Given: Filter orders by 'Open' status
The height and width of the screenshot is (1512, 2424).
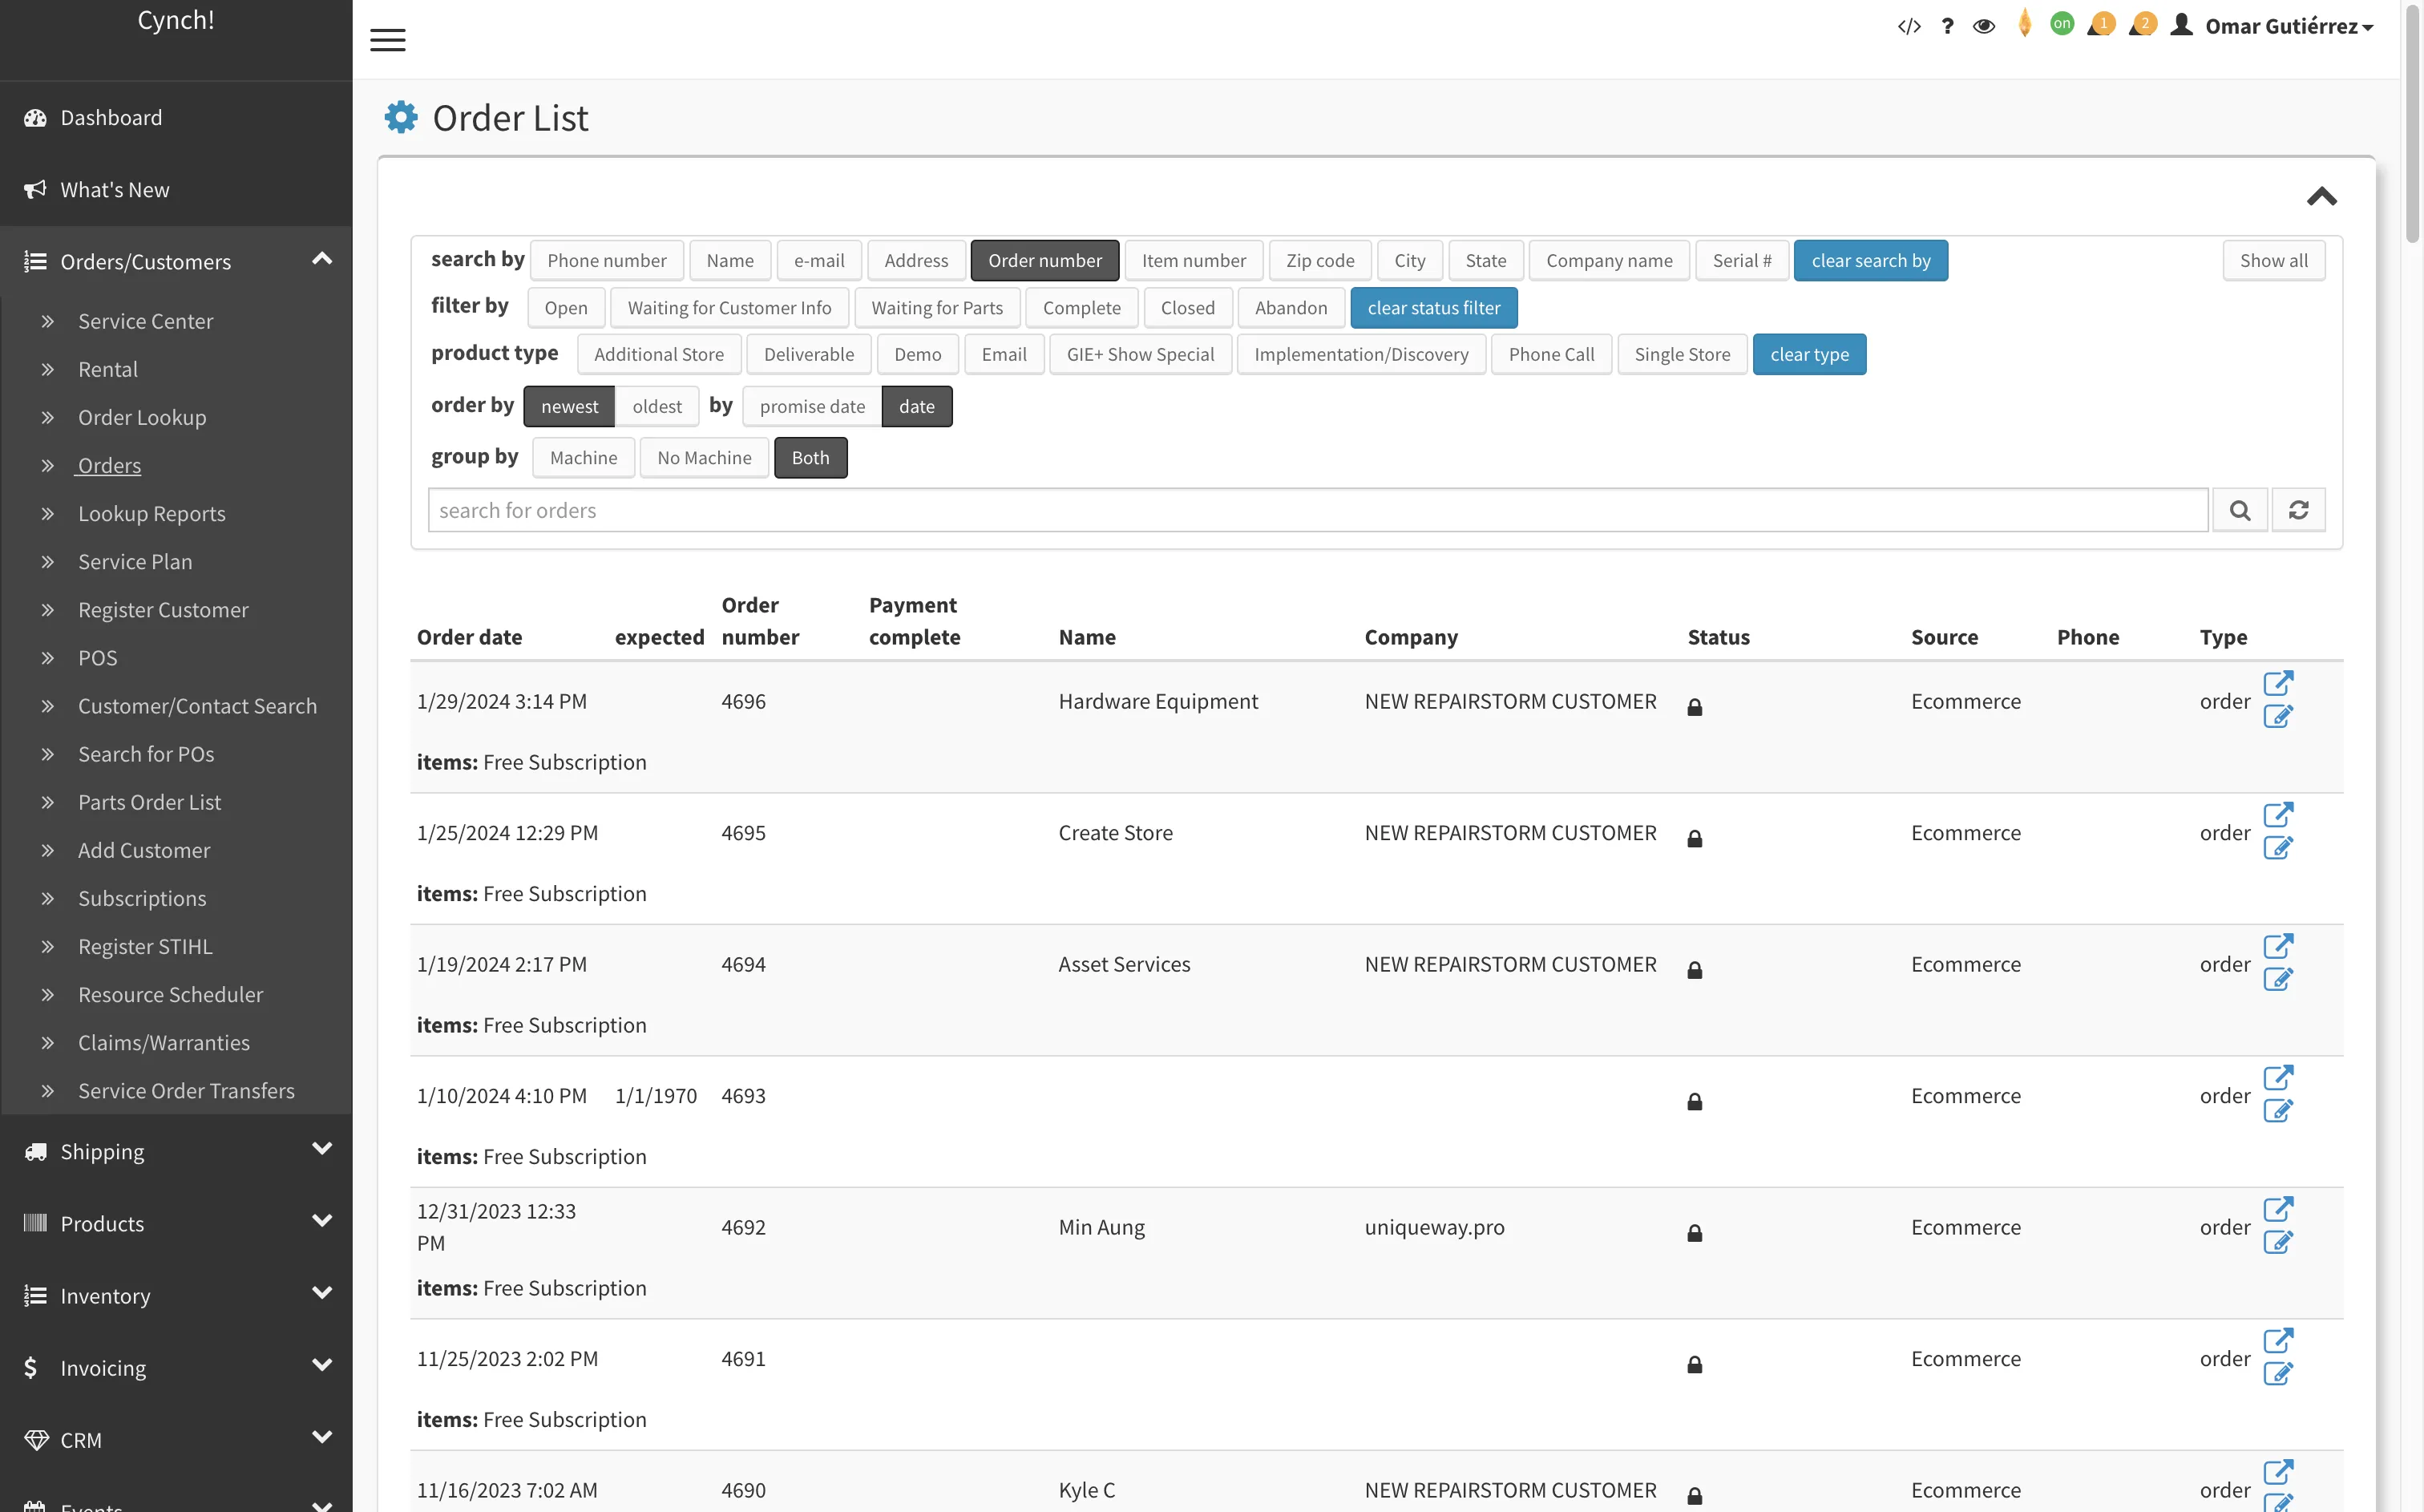Looking at the screenshot, I should pos(566,308).
